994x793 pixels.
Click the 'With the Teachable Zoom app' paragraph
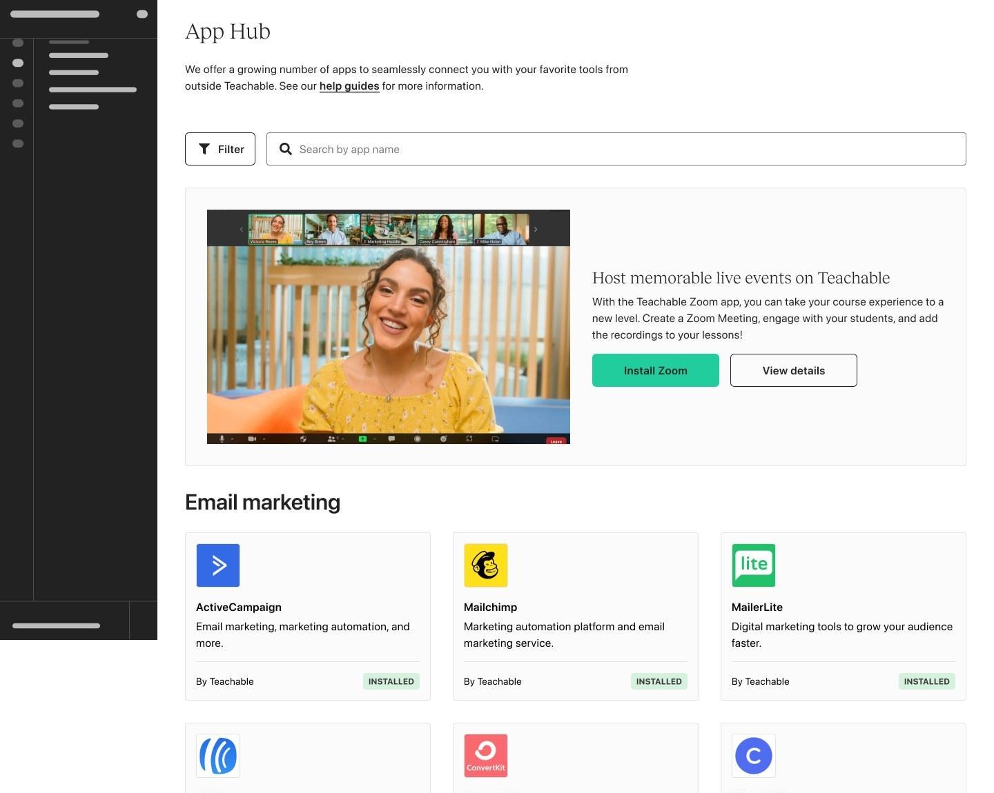coord(768,319)
